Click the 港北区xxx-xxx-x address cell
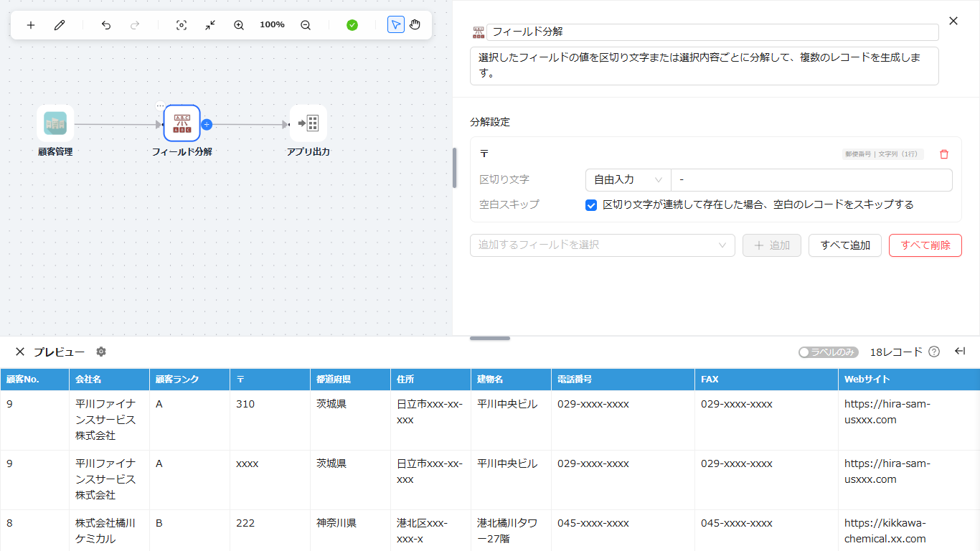 tap(430, 530)
